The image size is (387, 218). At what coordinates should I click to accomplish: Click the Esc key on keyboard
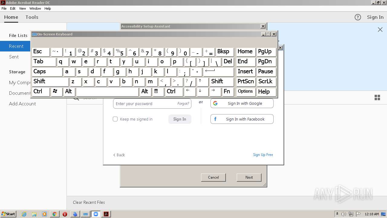pos(41,51)
